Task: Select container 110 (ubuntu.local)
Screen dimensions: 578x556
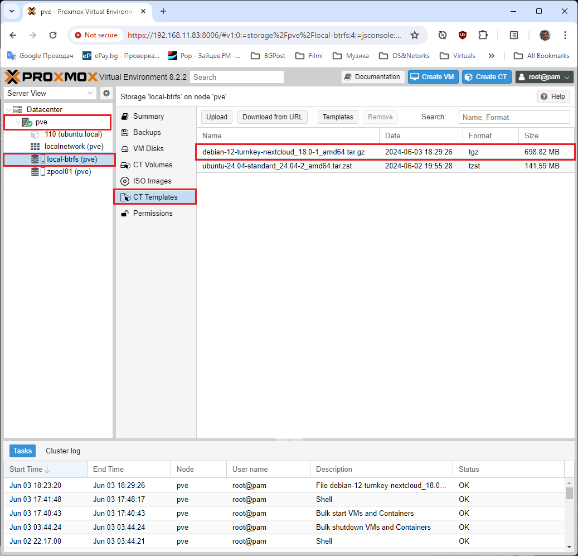Action: (74, 134)
